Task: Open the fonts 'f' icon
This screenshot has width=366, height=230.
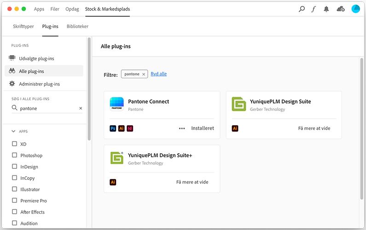Action: coord(314,9)
